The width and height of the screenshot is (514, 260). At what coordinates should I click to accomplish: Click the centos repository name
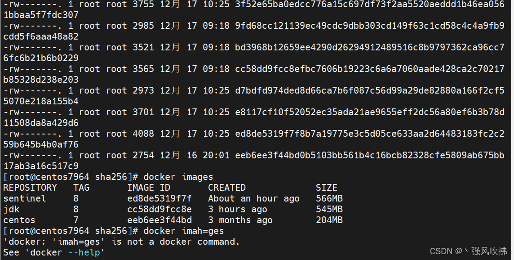click(19, 220)
